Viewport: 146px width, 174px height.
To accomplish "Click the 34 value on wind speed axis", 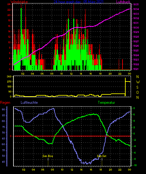I will pyautogui.click(x=9, y=4).
